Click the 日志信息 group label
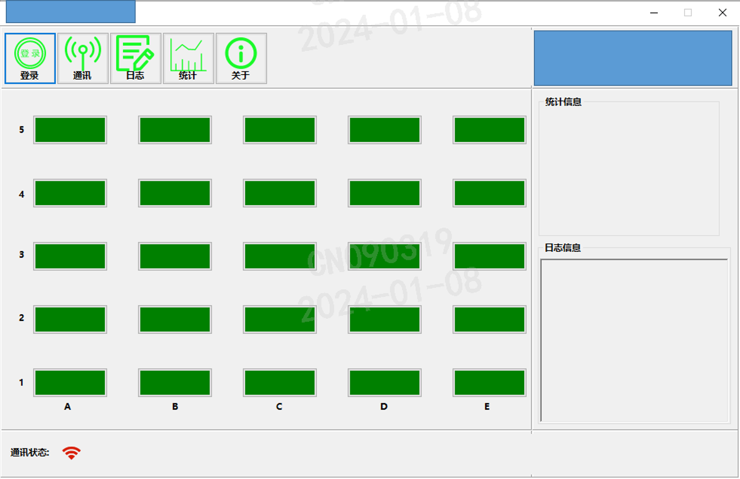Image resolution: width=740 pixels, height=479 pixels. pos(563,248)
